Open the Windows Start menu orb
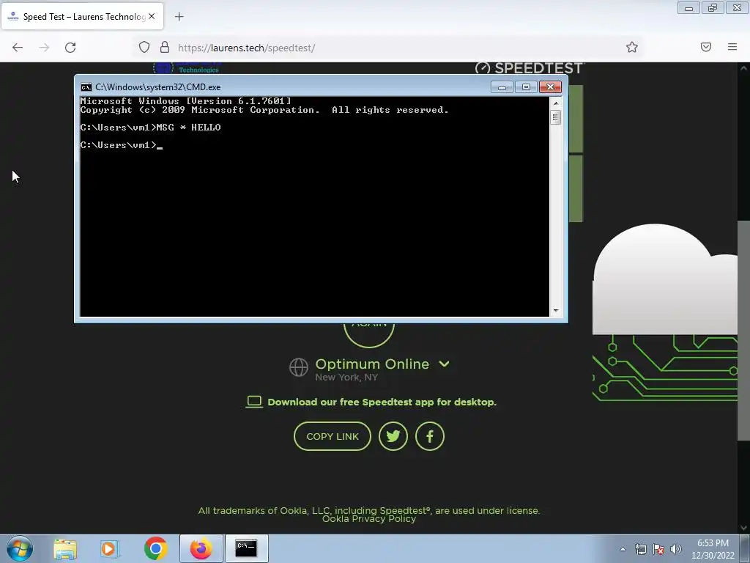Viewport: 750px width, 563px height. 19,548
